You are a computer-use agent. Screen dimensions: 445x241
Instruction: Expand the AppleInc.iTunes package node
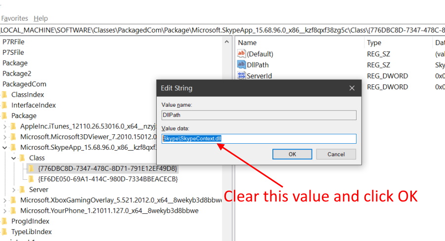(5, 126)
